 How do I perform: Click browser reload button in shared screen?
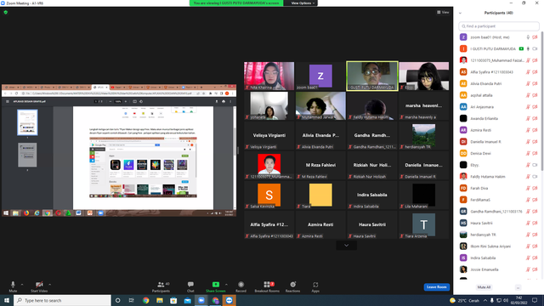[16, 93]
